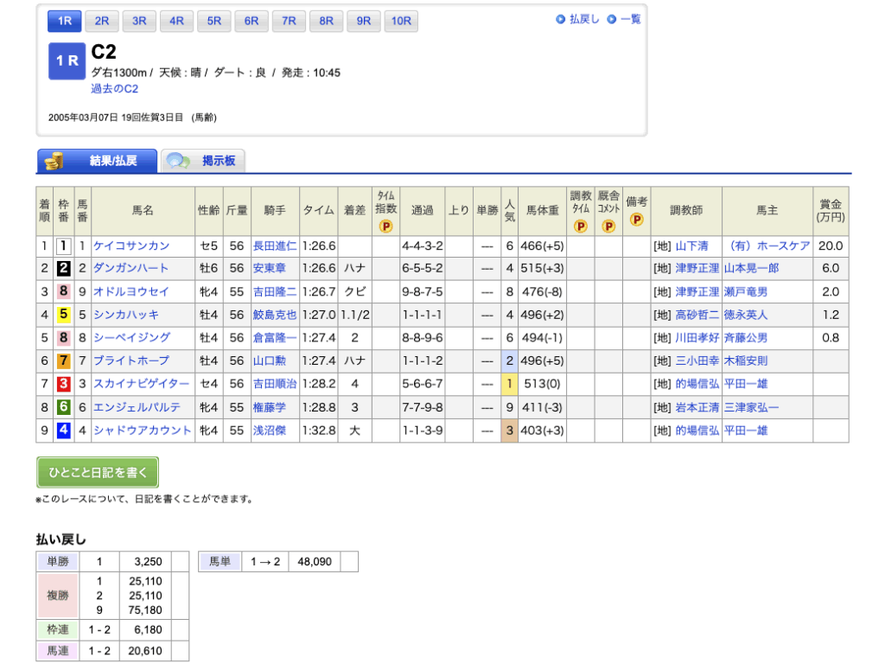885x670 pixels.
Task: Open horse シンカハッキ page
Action: click(126, 315)
